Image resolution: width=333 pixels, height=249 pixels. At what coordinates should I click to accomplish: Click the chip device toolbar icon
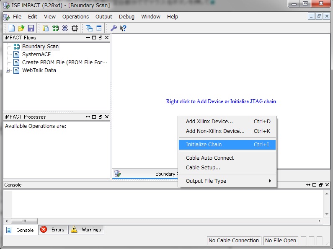click(75, 28)
